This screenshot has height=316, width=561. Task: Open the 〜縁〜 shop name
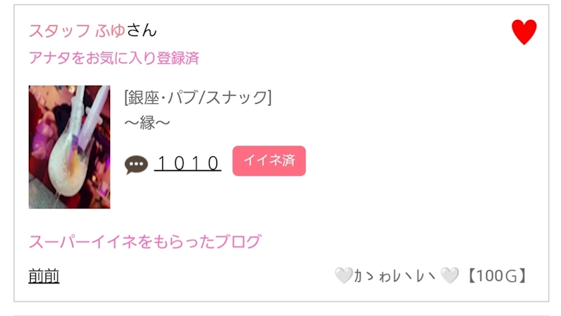[148, 123]
